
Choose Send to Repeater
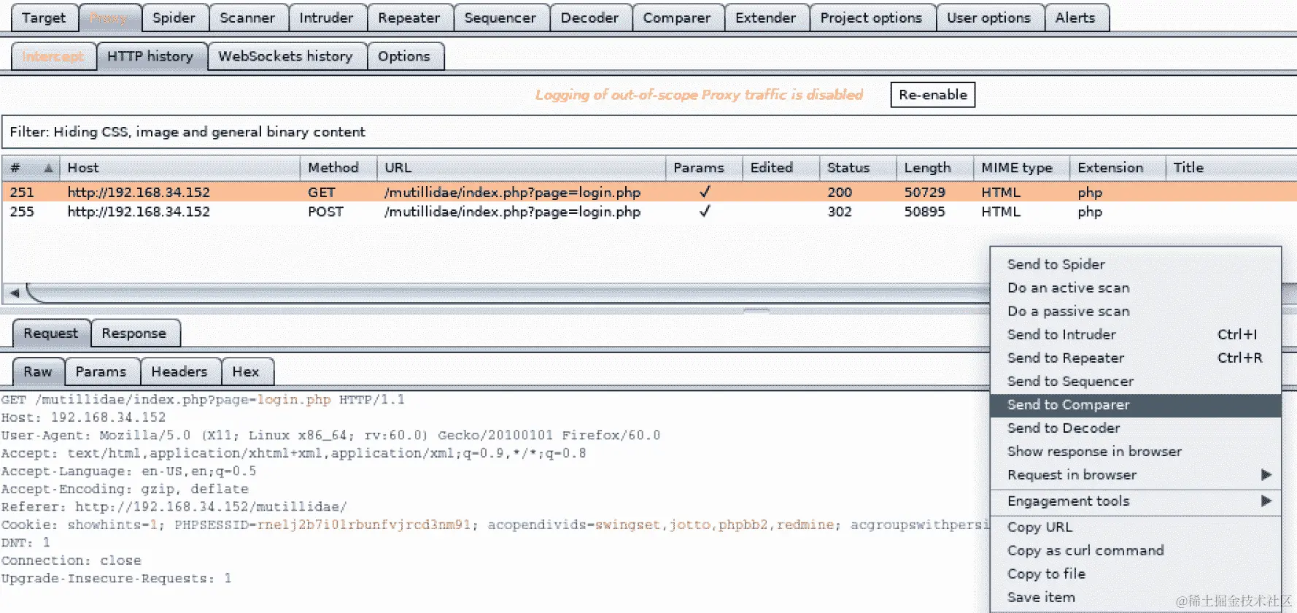[x=1135, y=358]
